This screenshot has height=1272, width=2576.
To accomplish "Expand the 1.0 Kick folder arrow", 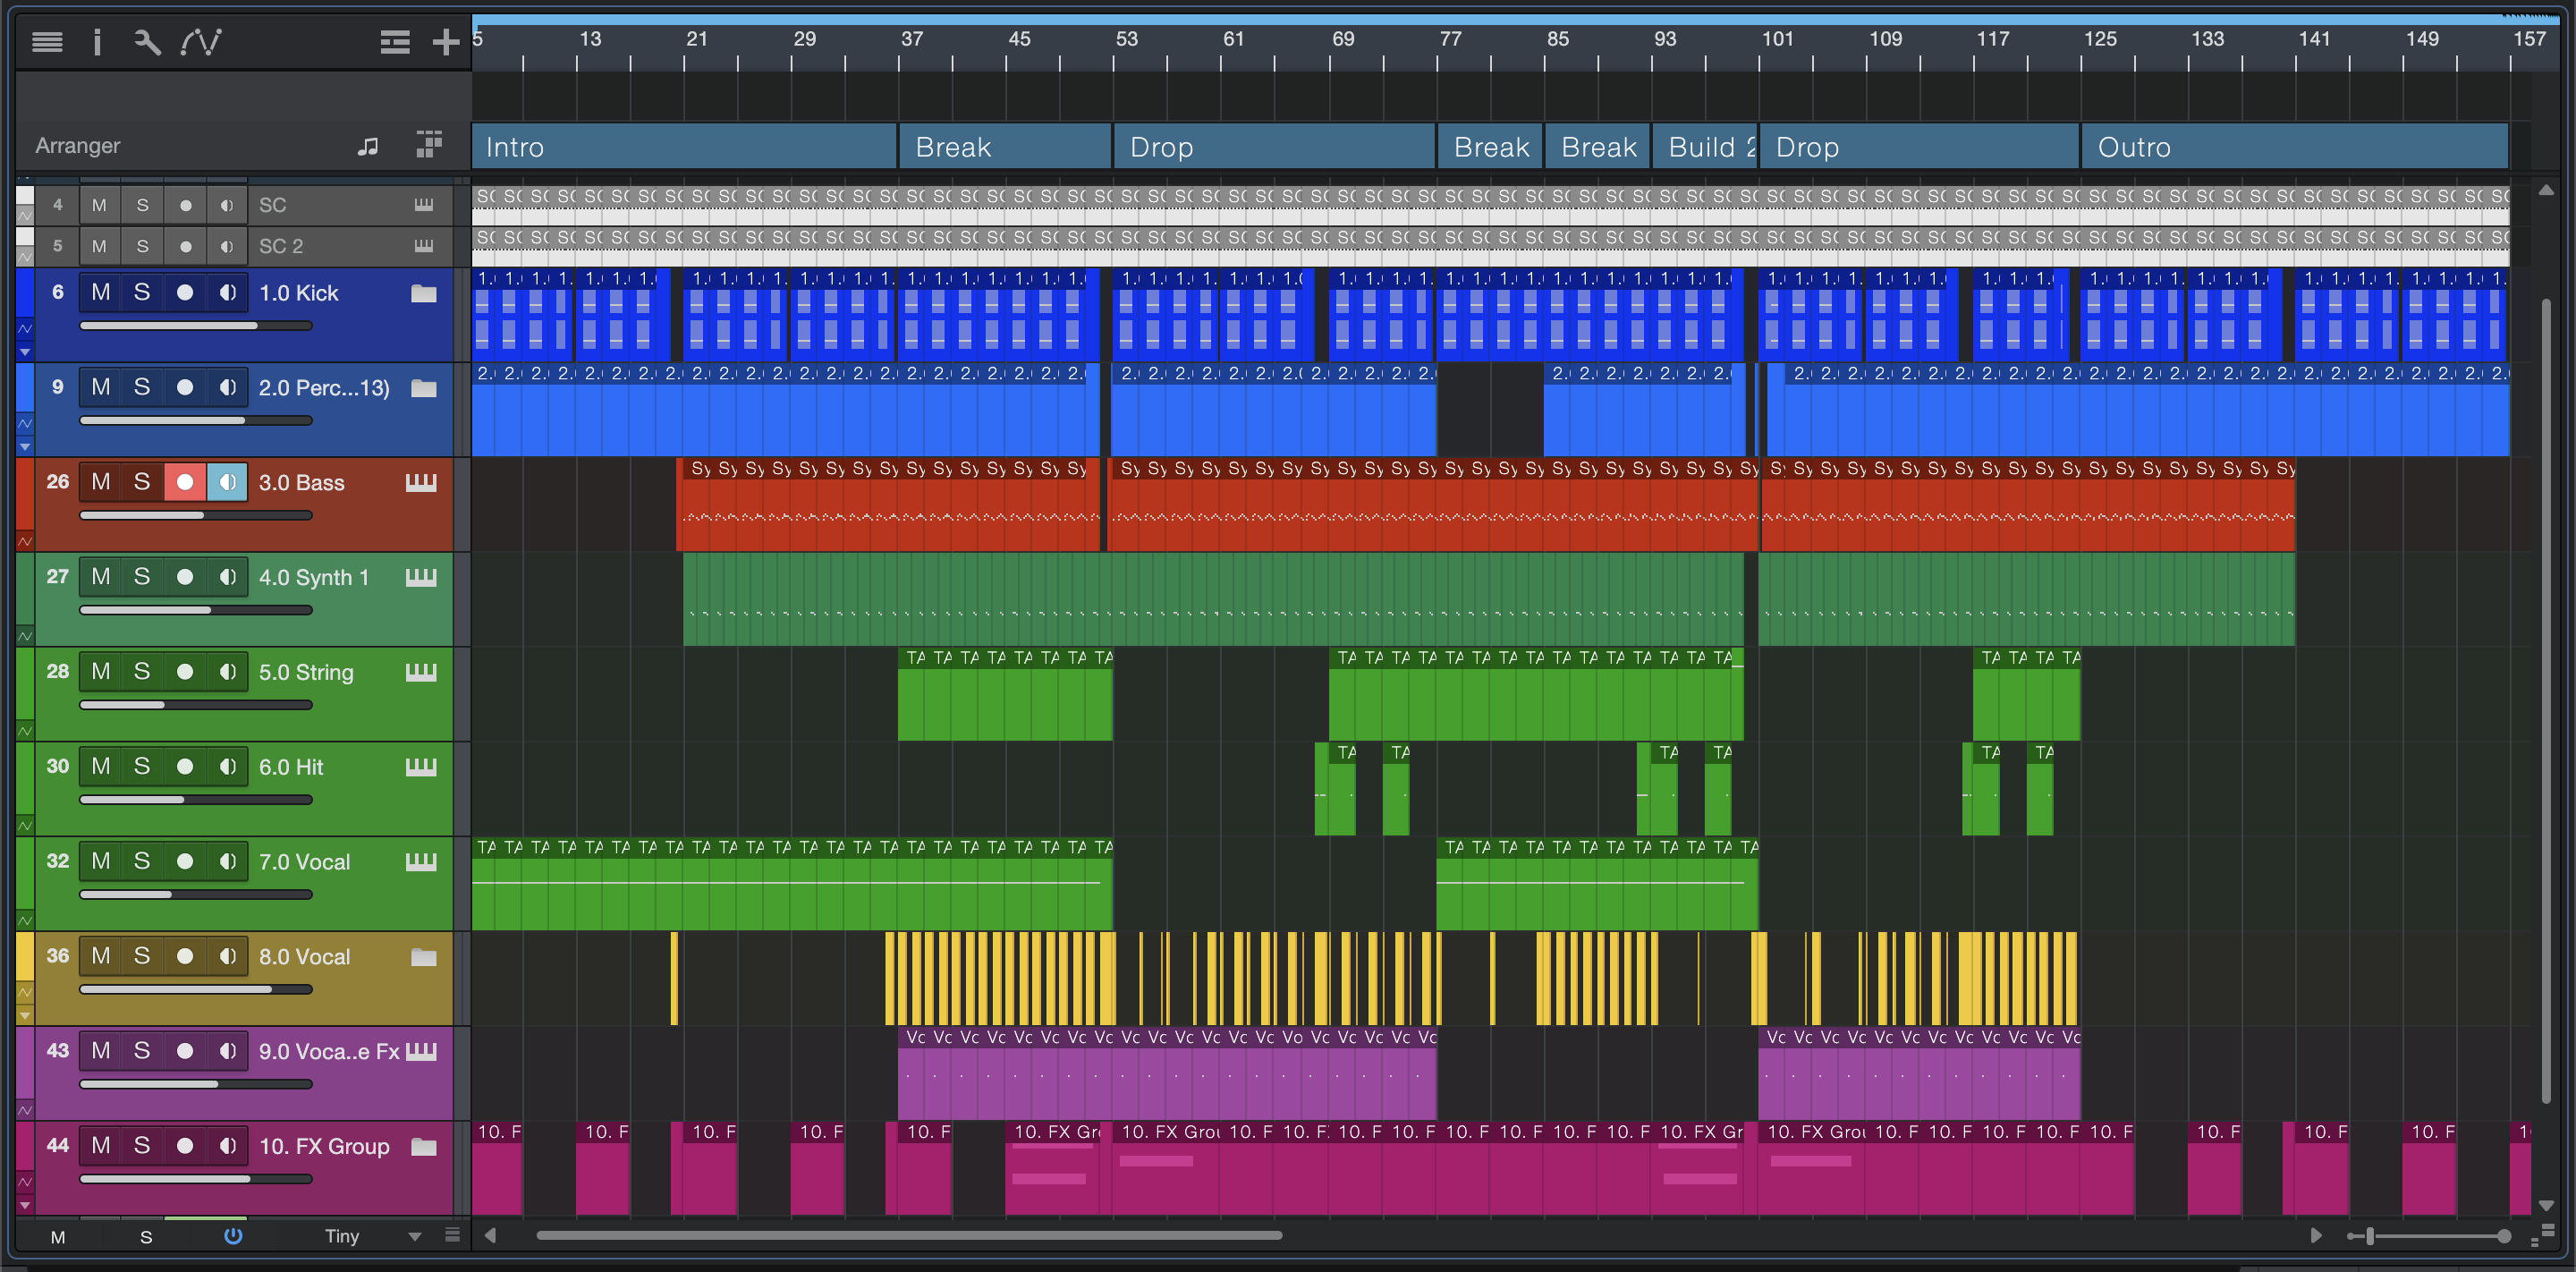I will point(25,352).
